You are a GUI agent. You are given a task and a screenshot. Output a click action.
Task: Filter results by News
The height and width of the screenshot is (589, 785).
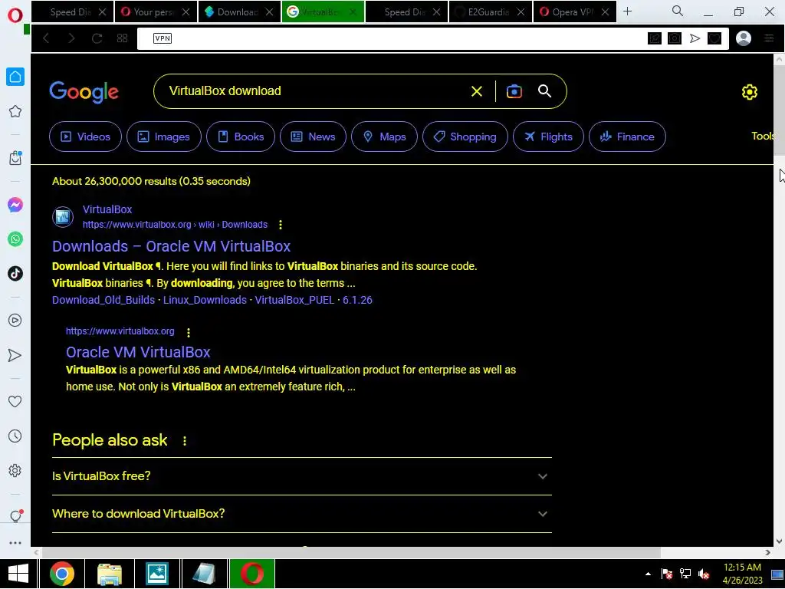(313, 137)
